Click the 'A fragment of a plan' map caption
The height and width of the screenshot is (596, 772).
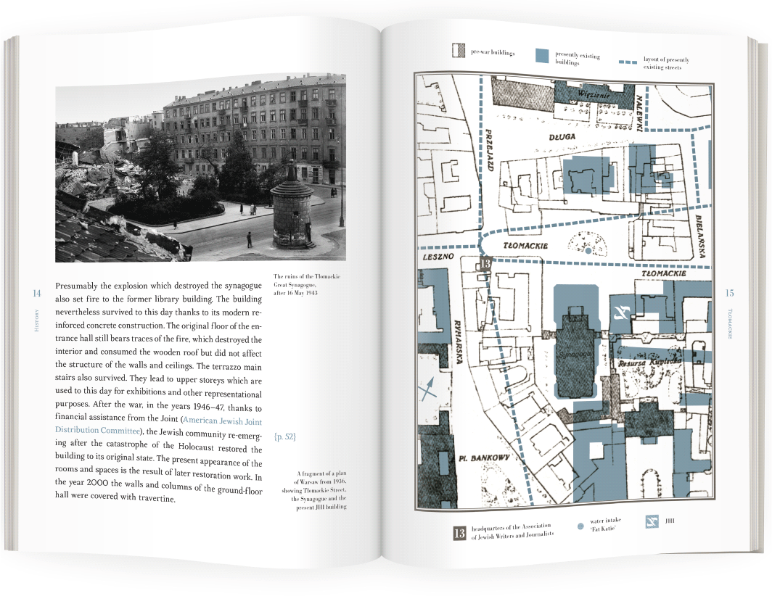[x=314, y=490]
